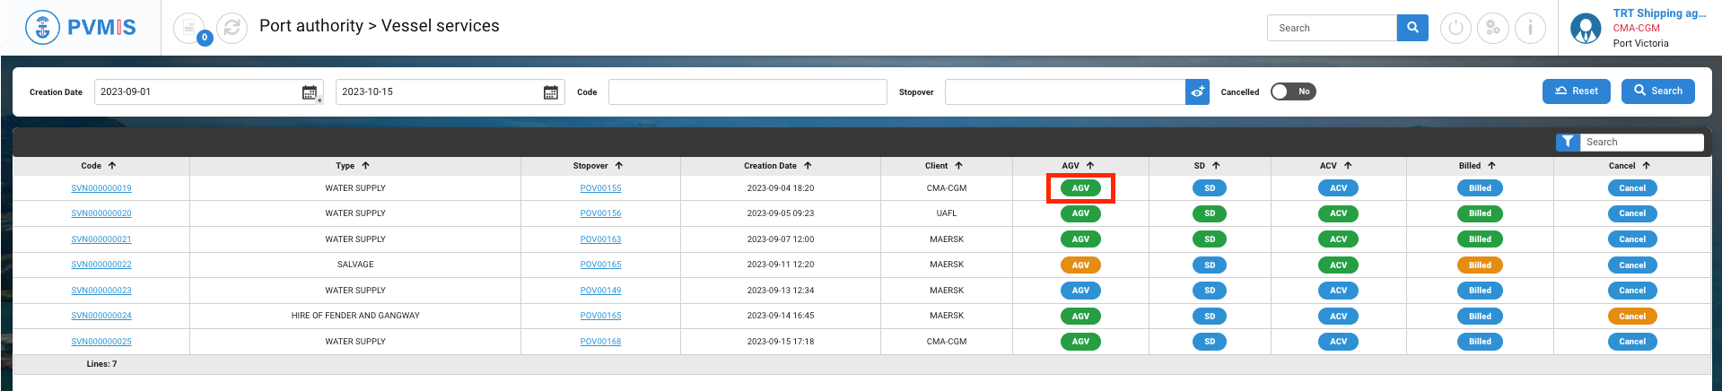The image size is (1722, 391).
Task: Open the user profile avatar
Action: pyautogui.click(x=1586, y=28)
